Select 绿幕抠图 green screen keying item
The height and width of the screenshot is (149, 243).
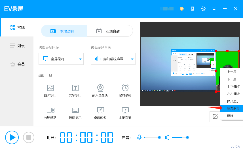pyautogui.click(x=232, y=109)
